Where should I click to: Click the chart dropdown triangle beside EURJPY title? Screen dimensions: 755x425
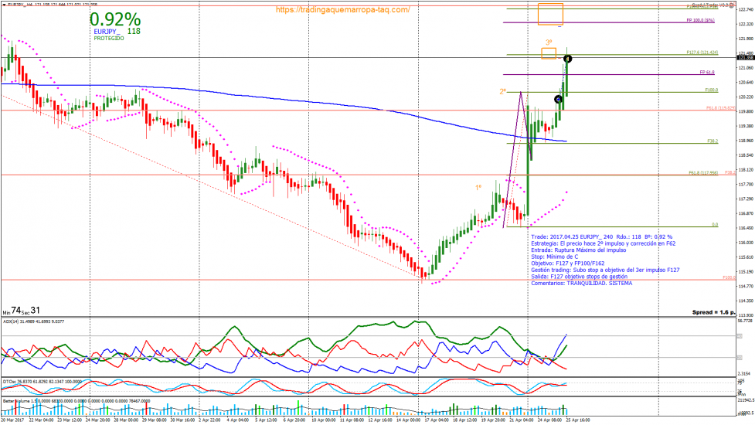tap(4, 5)
